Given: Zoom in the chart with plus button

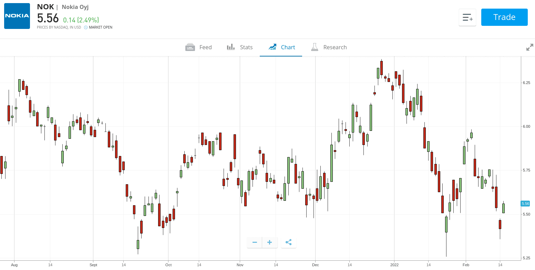Looking at the screenshot, I should coord(270,242).
